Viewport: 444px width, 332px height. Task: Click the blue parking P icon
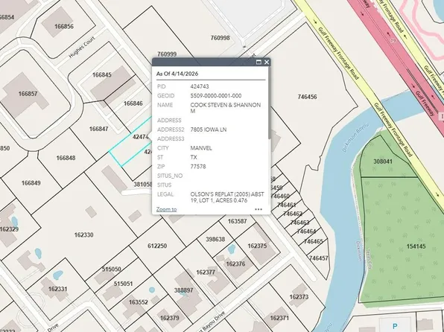(x=395, y=326)
